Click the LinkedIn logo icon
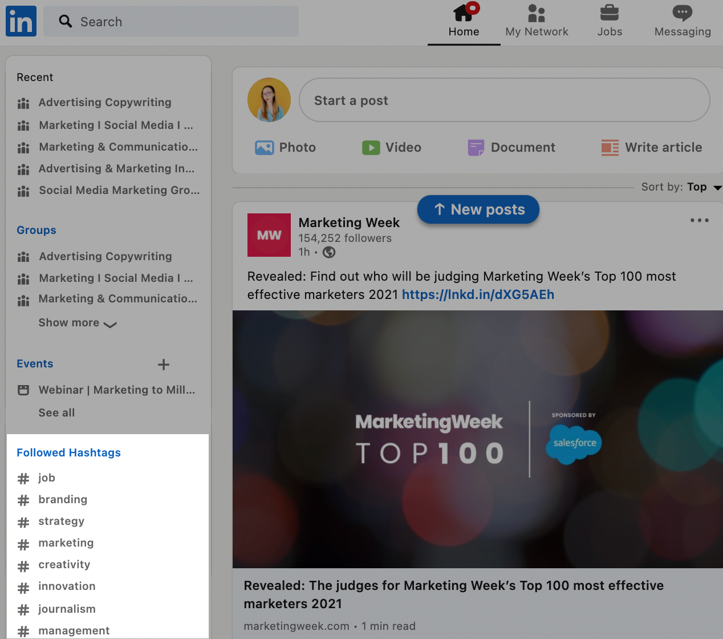The width and height of the screenshot is (723, 639). pos(21,22)
